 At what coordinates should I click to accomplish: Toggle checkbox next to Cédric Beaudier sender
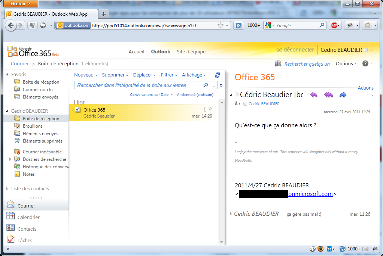click(x=237, y=94)
